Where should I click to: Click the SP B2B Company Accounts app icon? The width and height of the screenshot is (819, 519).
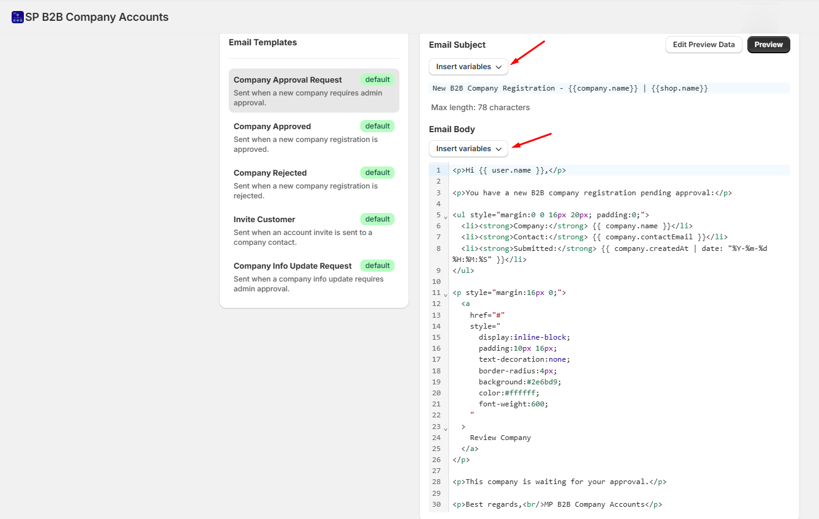[17, 17]
